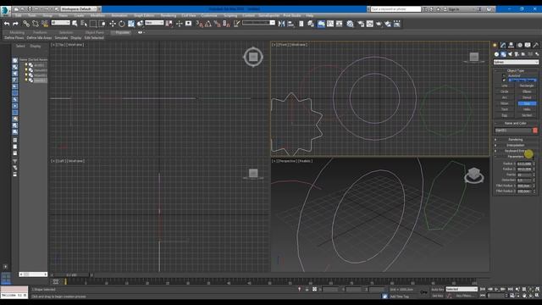The height and width of the screenshot is (305, 542).
Task: Click the object color swatch
Action: click(535, 130)
